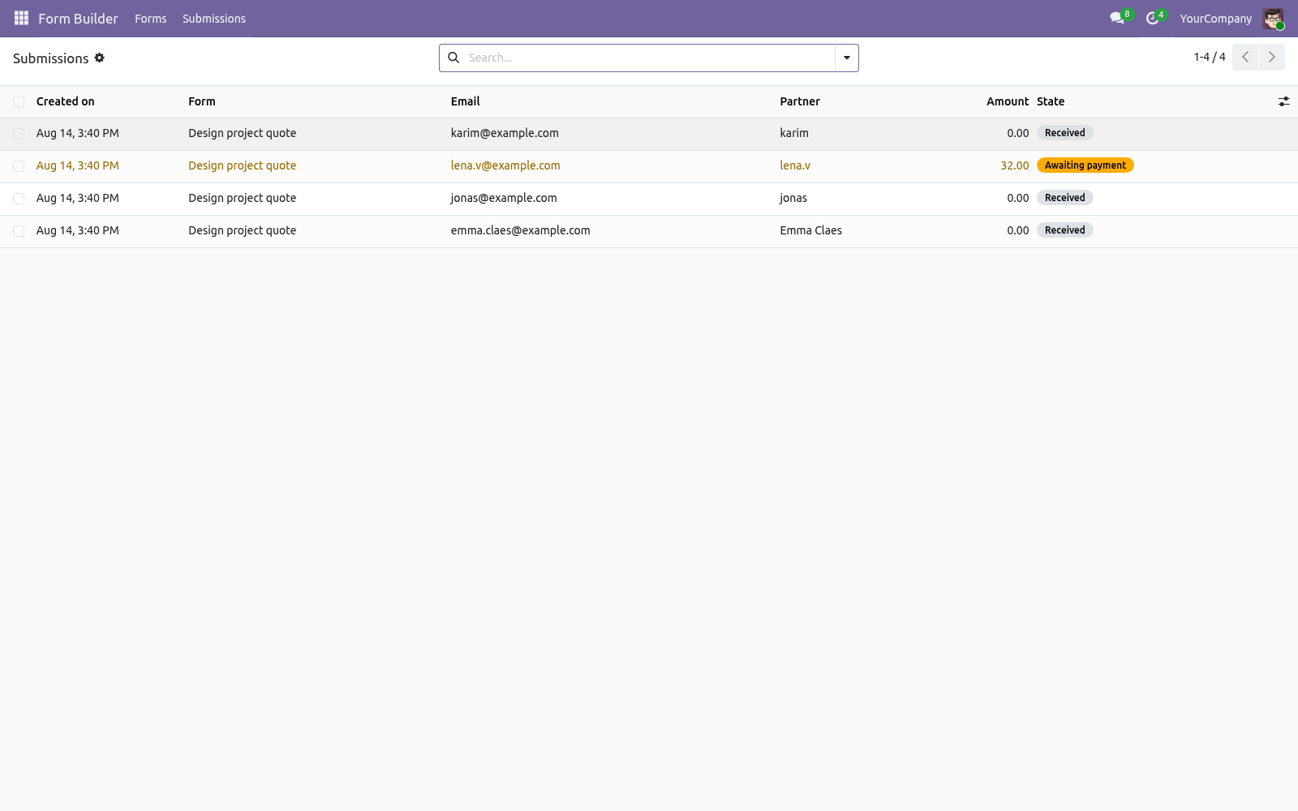The width and height of the screenshot is (1298, 811).
Task: Open jonas@example.com email cell
Action: (x=504, y=198)
